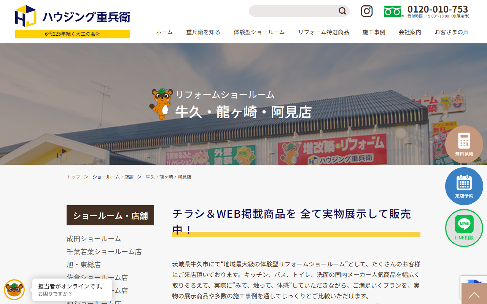The width and height of the screenshot is (487, 304).
Task: Open the 無料見積 calculator button
Action: coord(464,144)
